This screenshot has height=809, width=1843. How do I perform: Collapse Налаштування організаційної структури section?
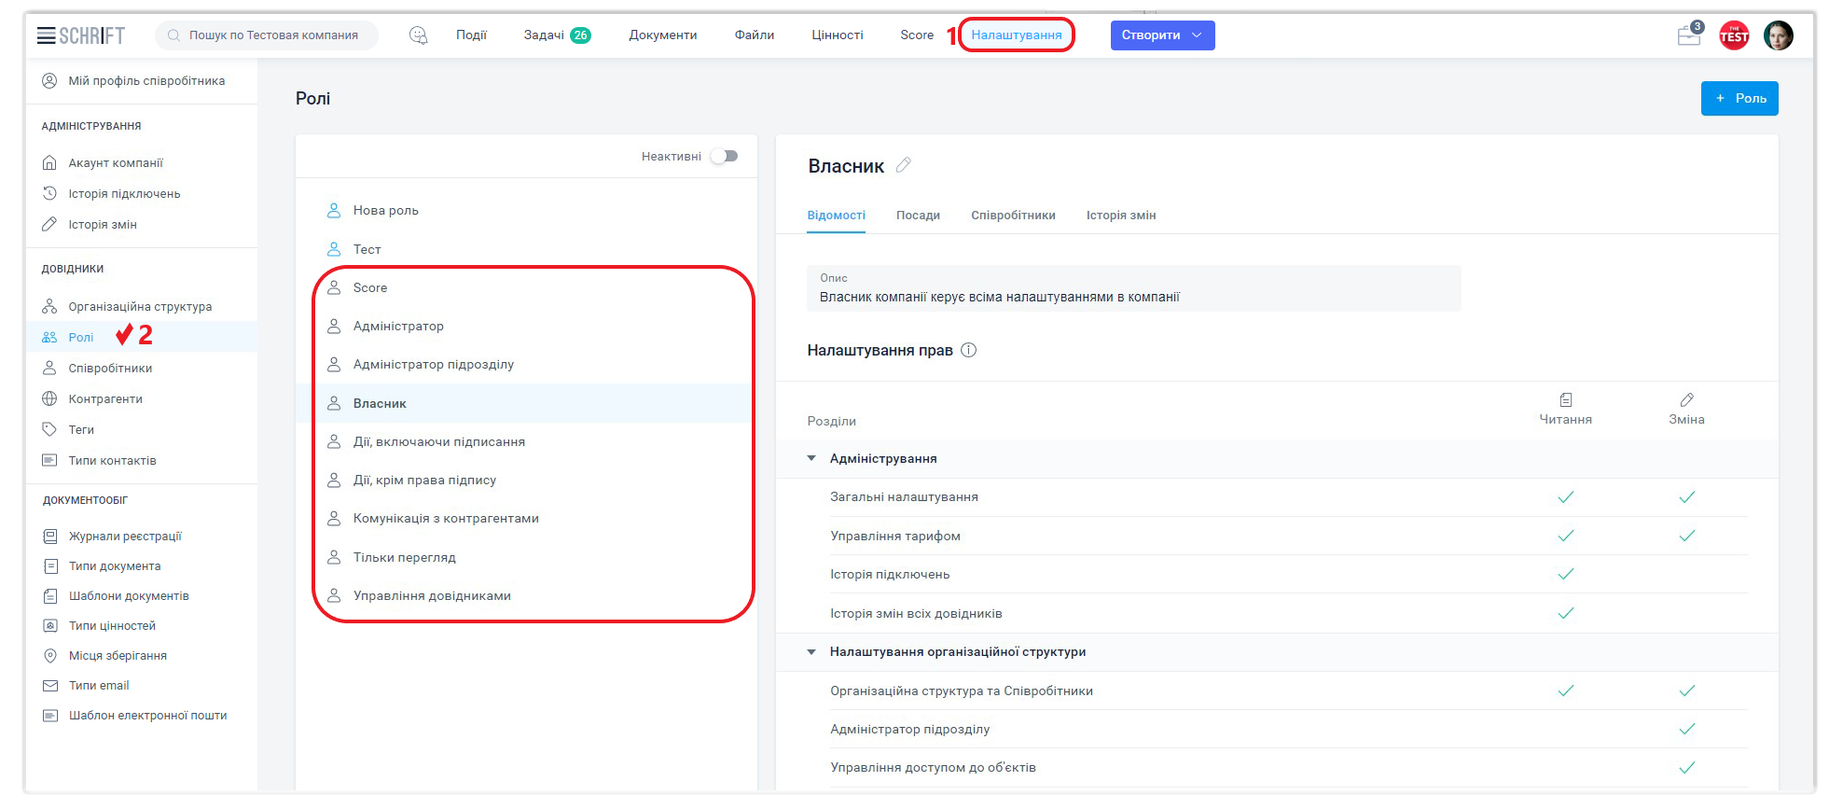click(x=811, y=651)
